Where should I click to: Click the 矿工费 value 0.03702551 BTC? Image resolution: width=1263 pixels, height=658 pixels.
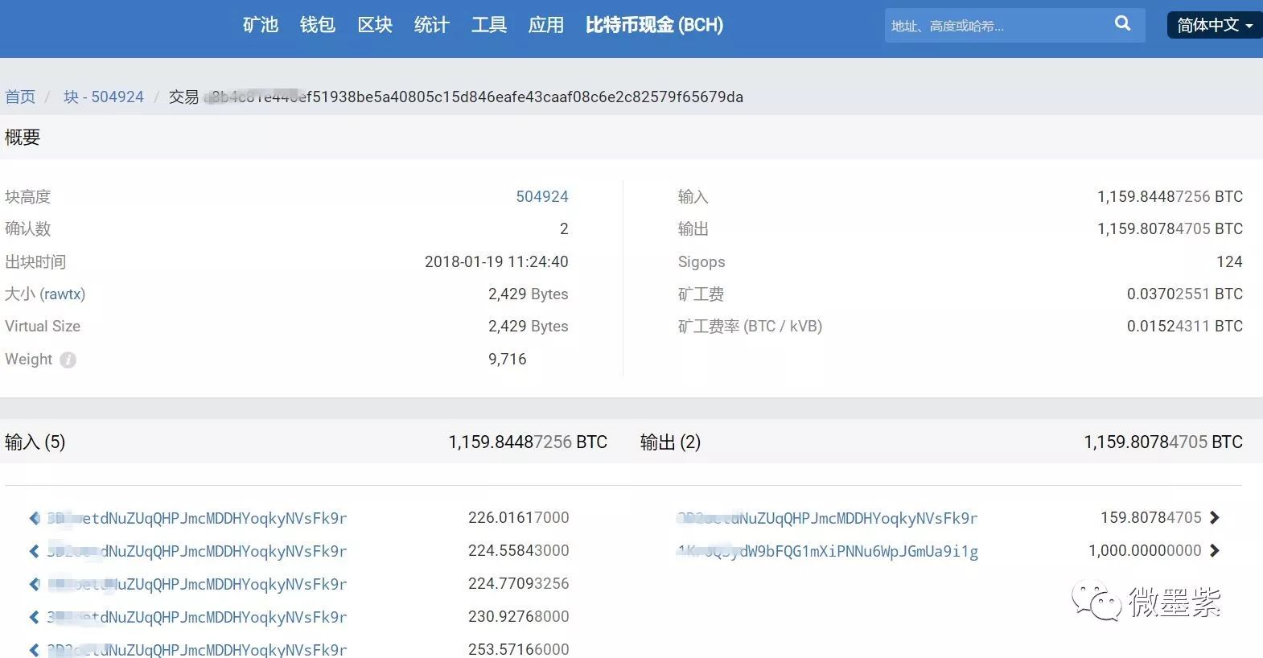point(1185,294)
